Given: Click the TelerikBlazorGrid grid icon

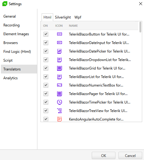Looking at the screenshot, I should [60, 68].
